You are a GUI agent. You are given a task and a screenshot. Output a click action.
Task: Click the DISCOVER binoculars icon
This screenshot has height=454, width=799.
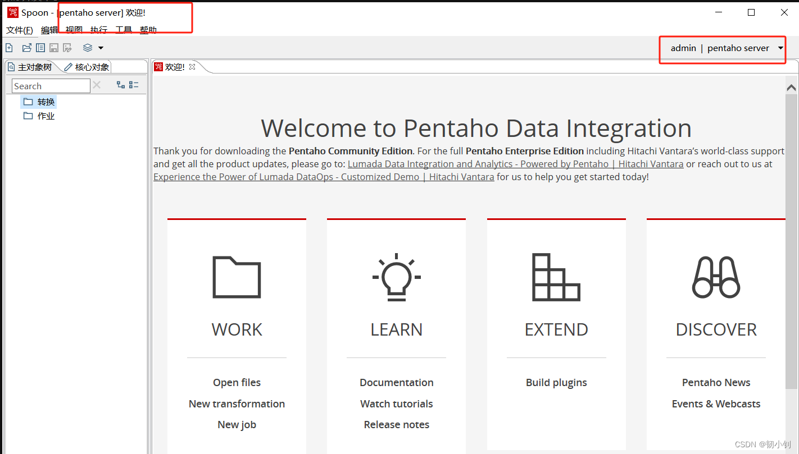716,277
